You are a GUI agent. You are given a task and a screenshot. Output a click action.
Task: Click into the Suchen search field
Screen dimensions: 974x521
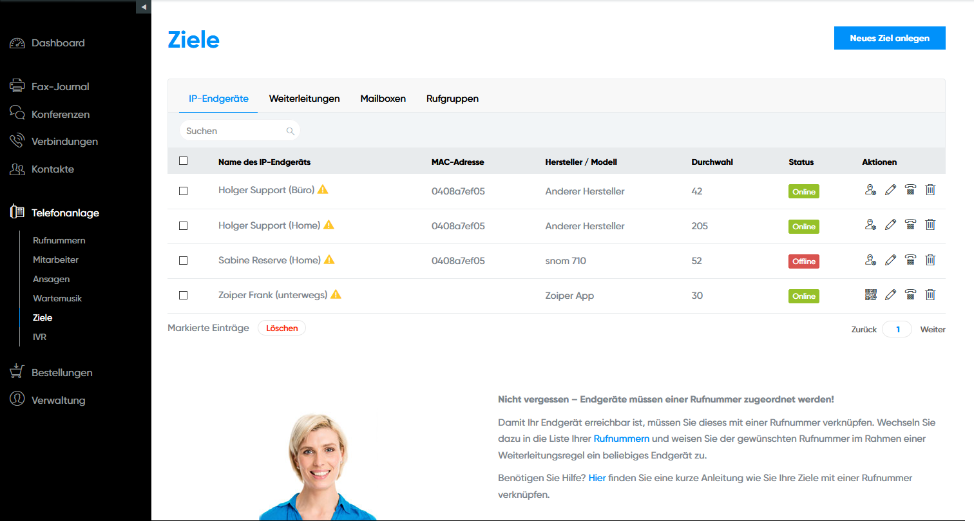[233, 131]
